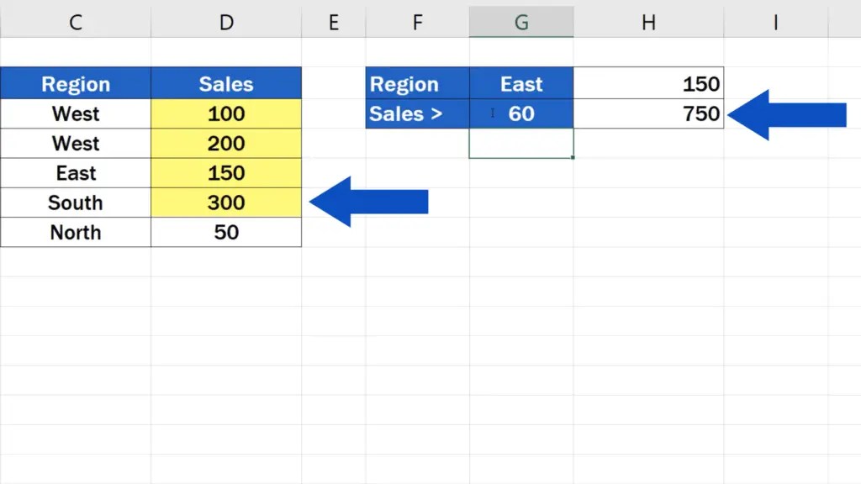861x484 pixels.
Task: Click the empty selected cell below 60
Action: click(521, 143)
